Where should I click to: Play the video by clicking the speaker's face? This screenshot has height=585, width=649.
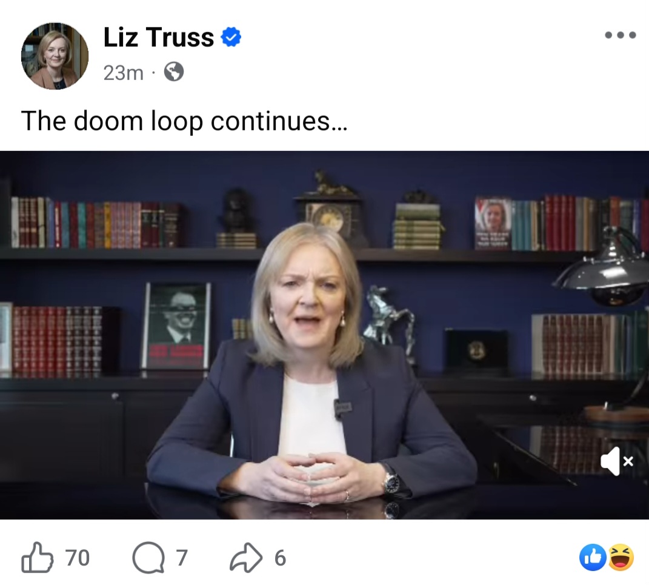point(308,298)
